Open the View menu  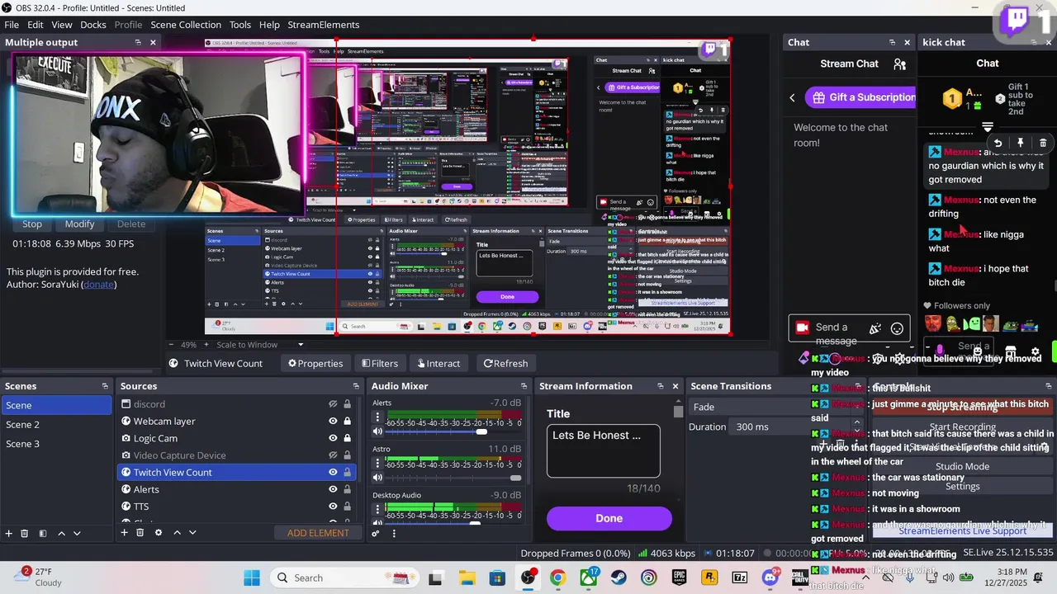coord(62,25)
